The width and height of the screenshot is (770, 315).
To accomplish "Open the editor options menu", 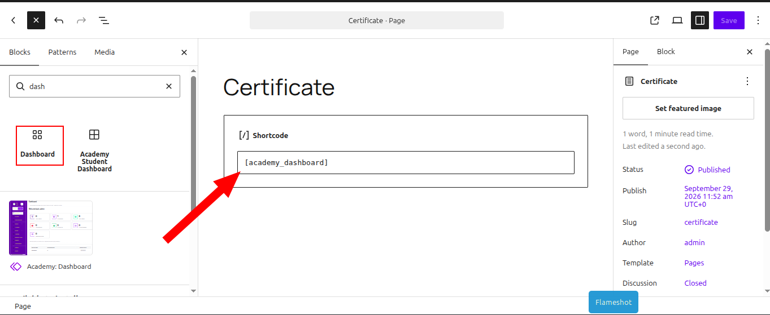I will click(x=758, y=20).
